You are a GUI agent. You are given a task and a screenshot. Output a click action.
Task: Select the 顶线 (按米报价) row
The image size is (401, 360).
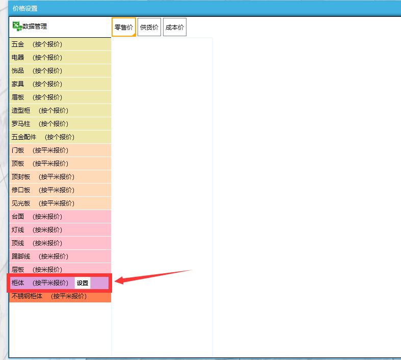pos(60,243)
